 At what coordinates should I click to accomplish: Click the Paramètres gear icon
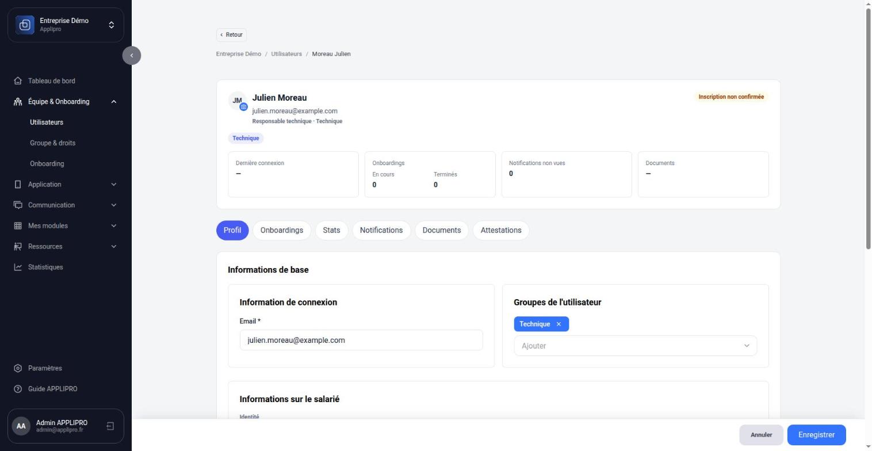[18, 369]
